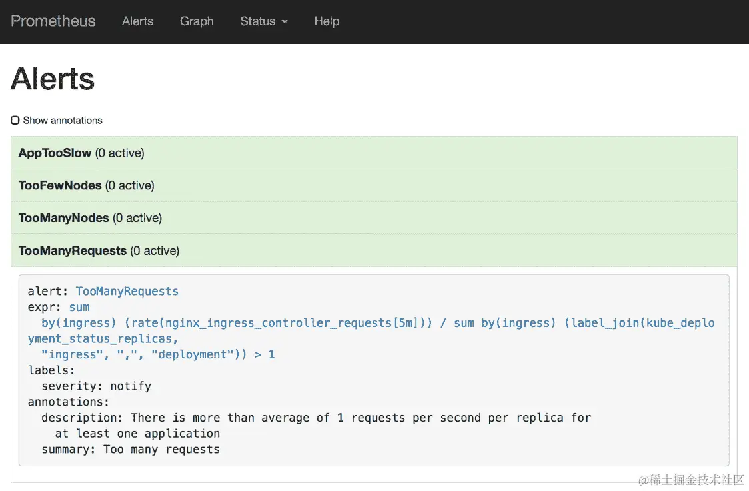Click the "summary: Too many requests" line
Image resolution: width=749 pixels, height=491 pixels.
click(131, 450)
